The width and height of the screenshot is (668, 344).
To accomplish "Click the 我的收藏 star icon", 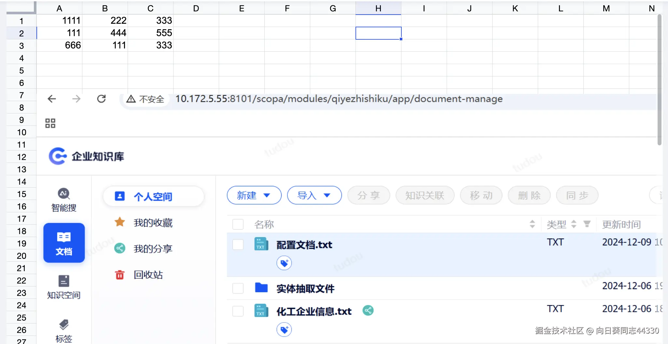I will point(120,222).
